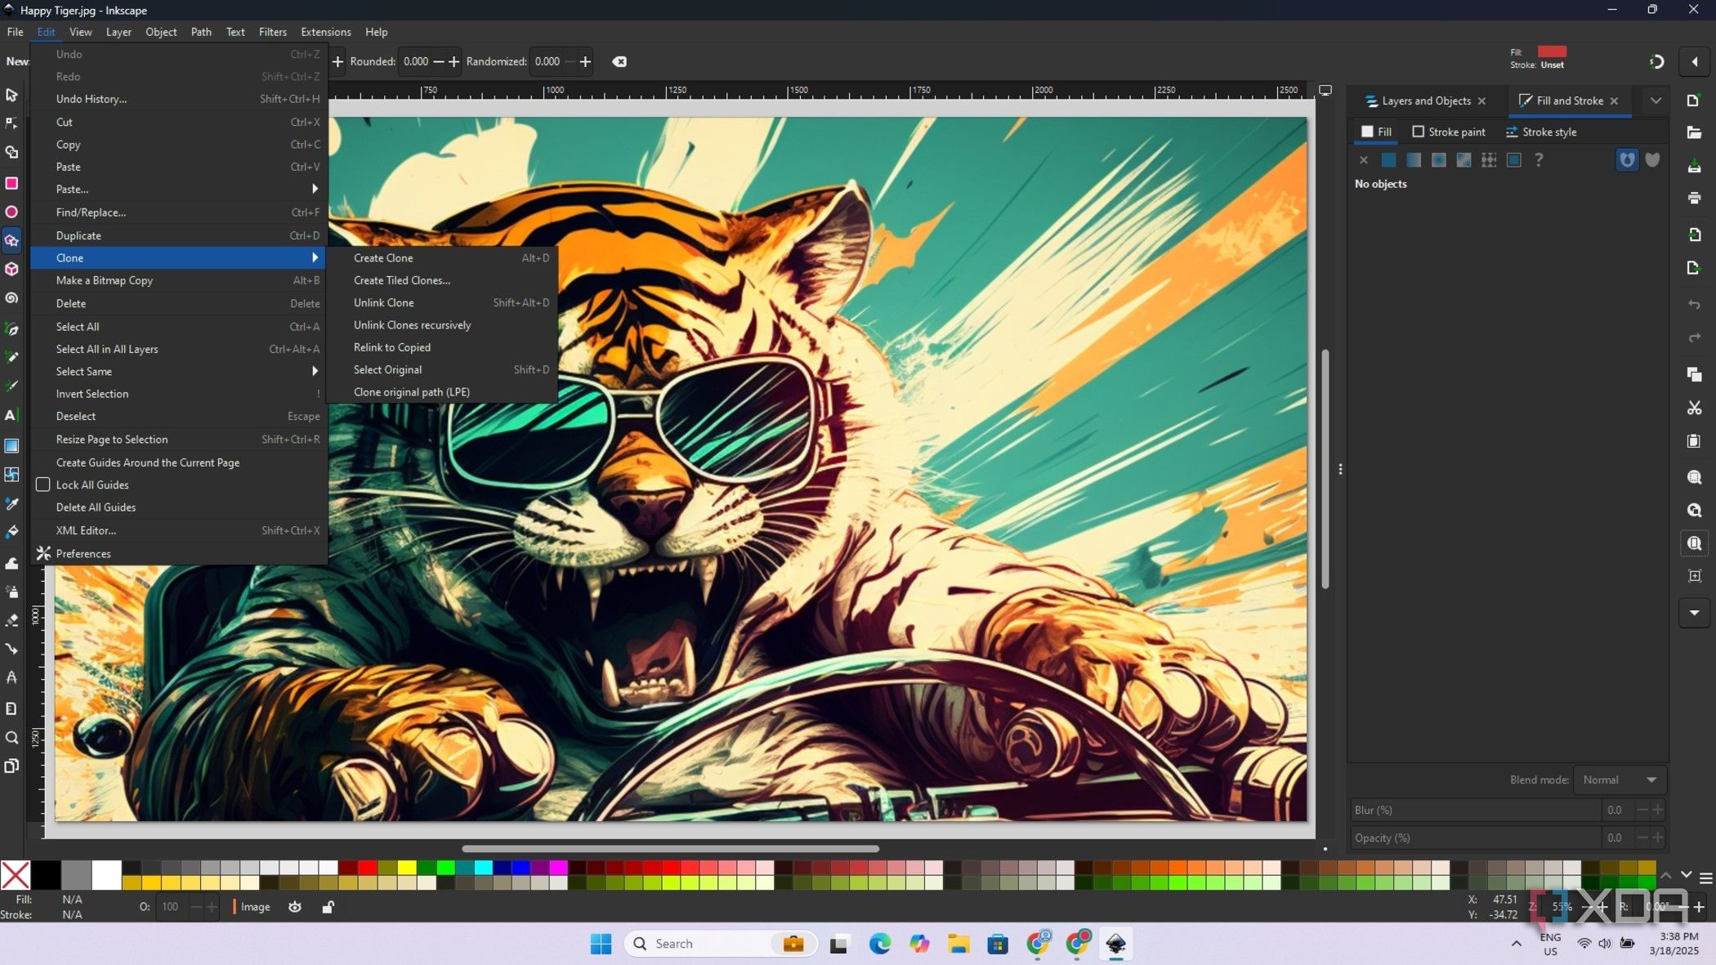Choose swatch fill type
The image size is (1716, 965).
pyautogui.click(x=1514, y=160)
